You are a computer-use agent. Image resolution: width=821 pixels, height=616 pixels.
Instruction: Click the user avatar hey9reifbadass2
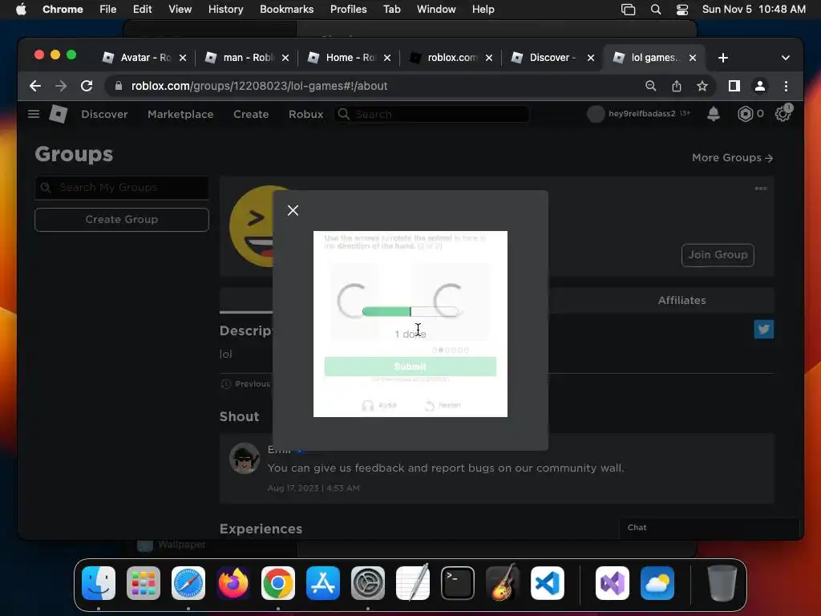(596, 114)
